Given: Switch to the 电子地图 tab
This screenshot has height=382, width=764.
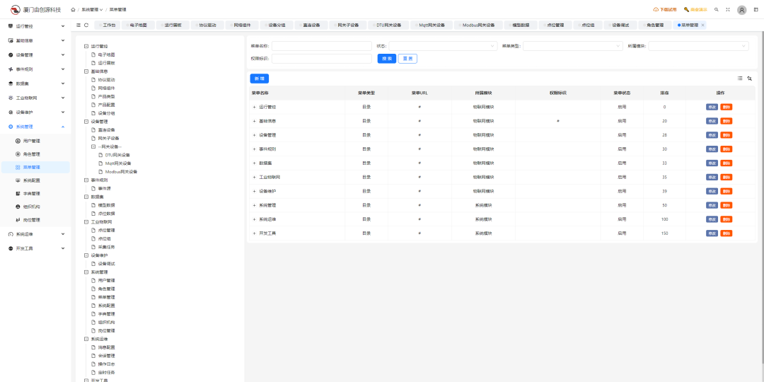Looking at the screenshot, I should click(137, 25).
